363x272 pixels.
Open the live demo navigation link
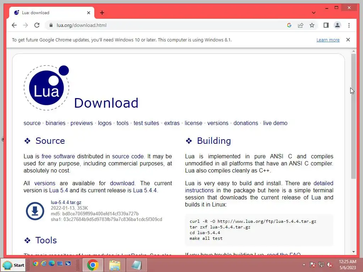275,123
